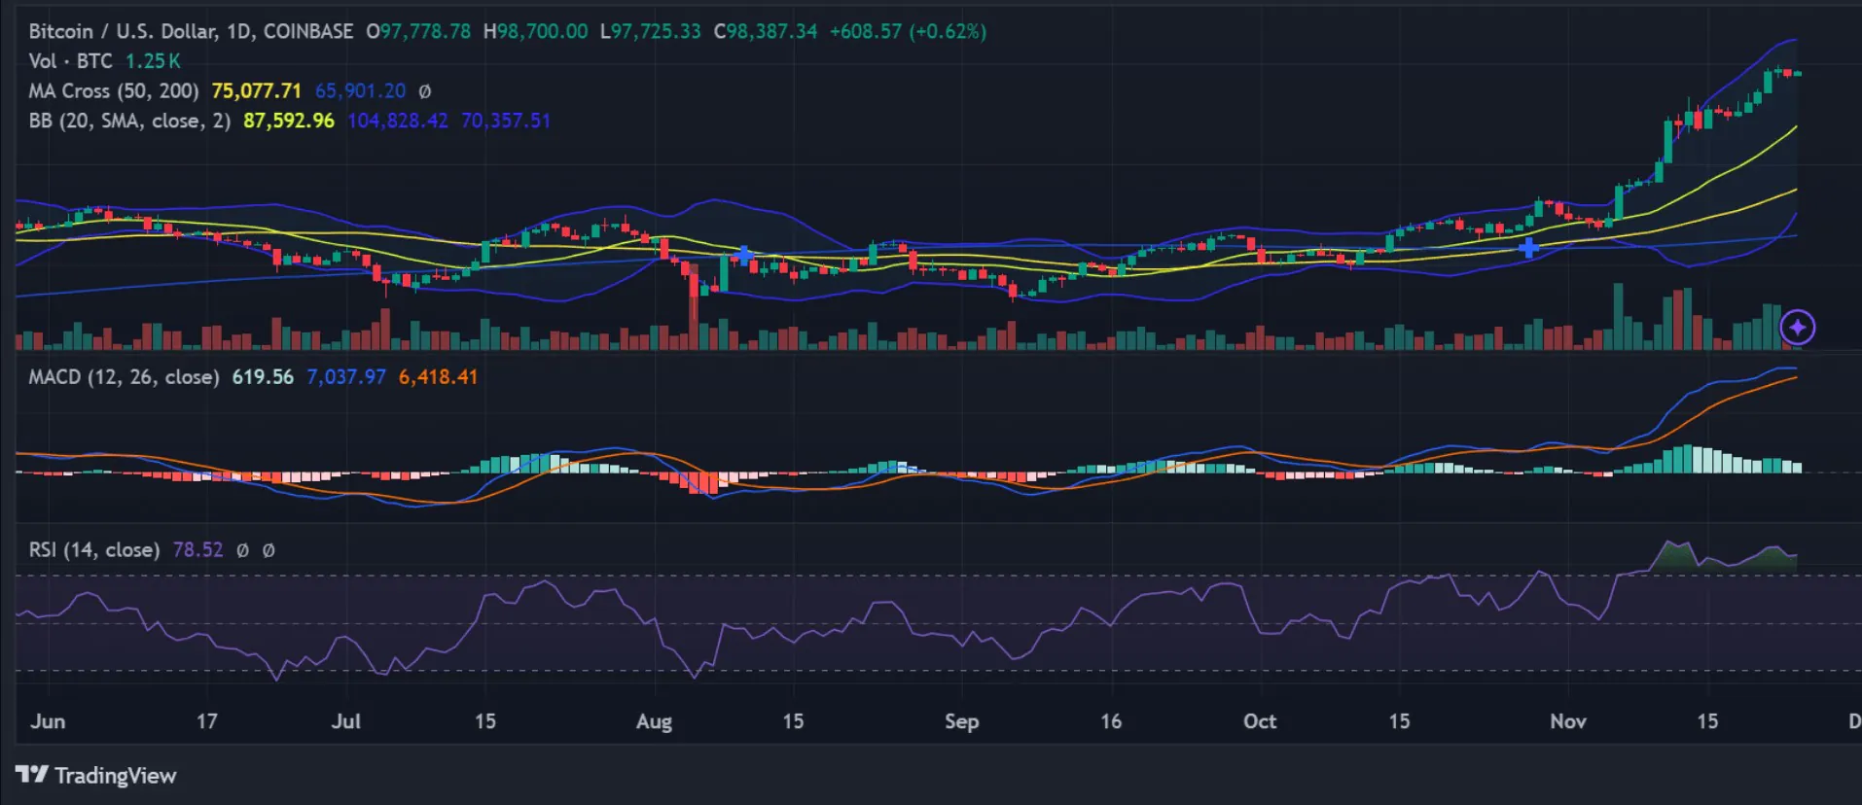Click the Bollinger lower value 70,357.51
1862x805 pixels.
tap(506, 121)
